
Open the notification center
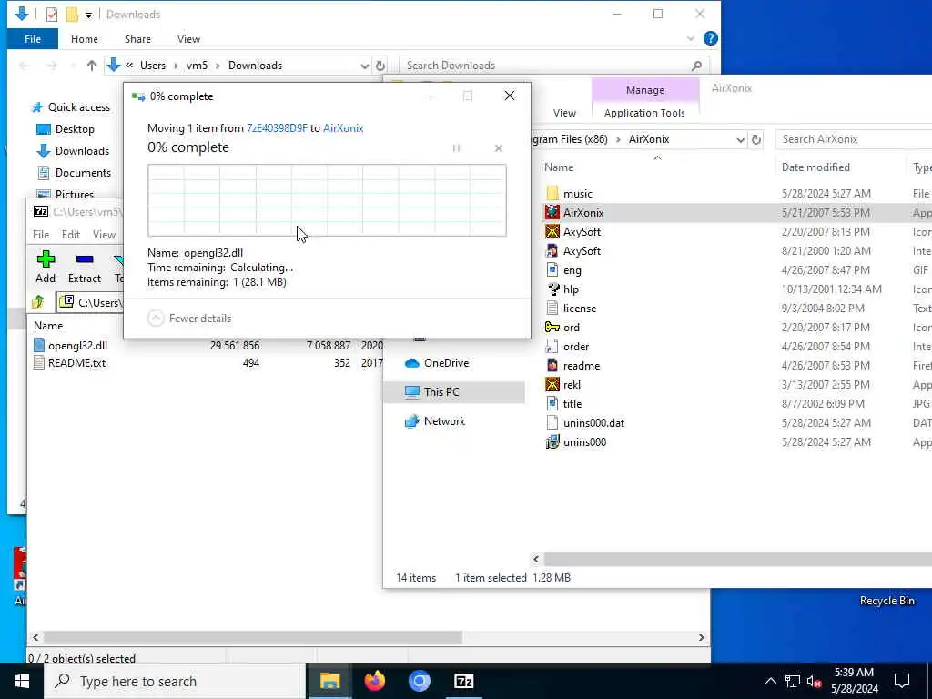tap(902, 681)
